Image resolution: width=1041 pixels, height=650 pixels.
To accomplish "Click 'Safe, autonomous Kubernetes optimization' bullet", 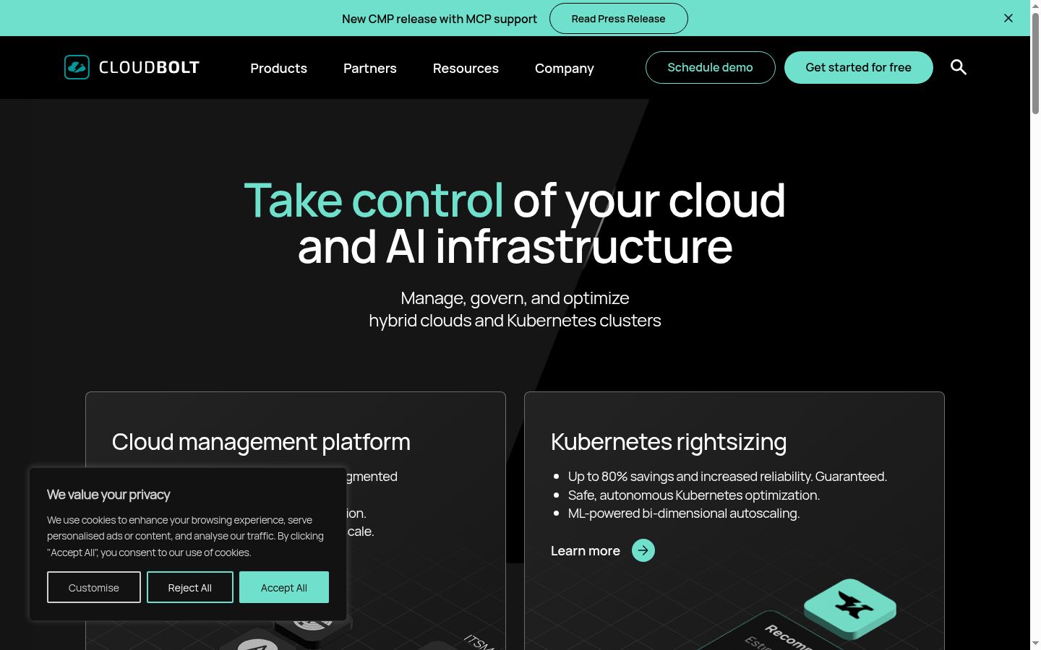I will tap(694, 495).
